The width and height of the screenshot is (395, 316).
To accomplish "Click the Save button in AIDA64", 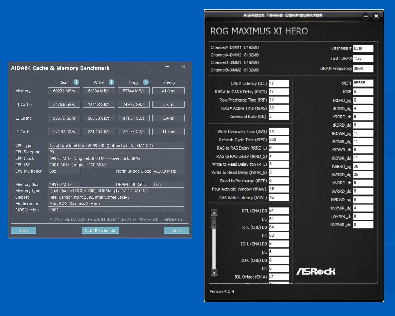I will pos(23,230).
